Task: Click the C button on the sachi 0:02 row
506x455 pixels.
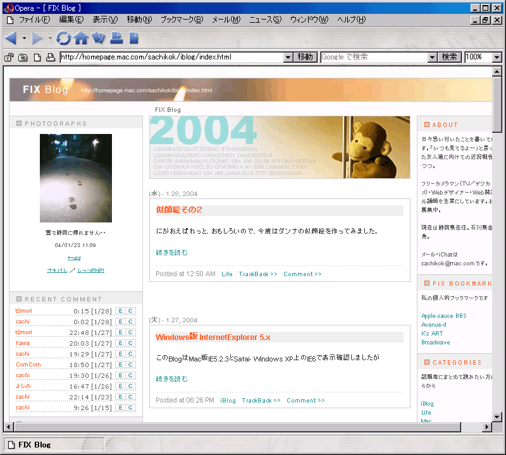Action: pyautogui.click(x=130, y=322)
